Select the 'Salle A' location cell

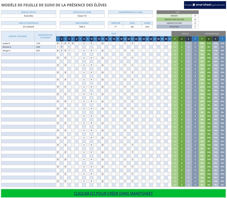tap(82, 27)
